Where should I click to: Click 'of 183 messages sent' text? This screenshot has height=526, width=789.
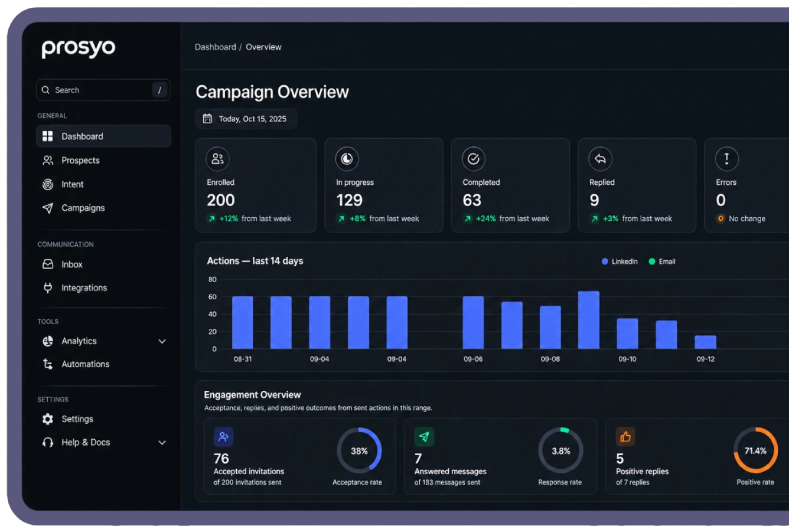(447, 482)
